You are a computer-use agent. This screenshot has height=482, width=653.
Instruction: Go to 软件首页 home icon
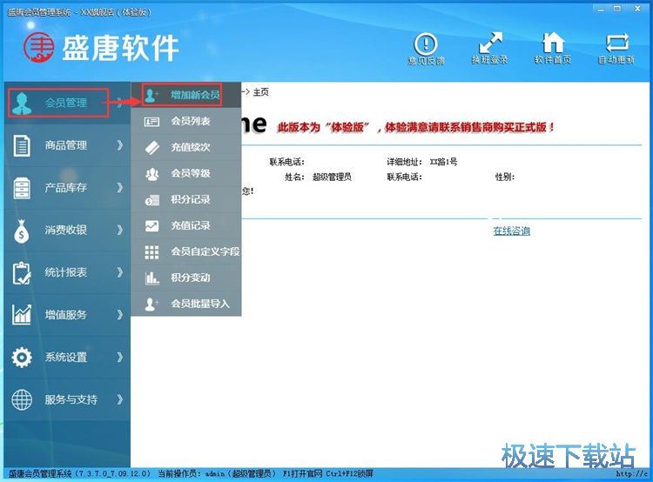click(x=553, y=43)
